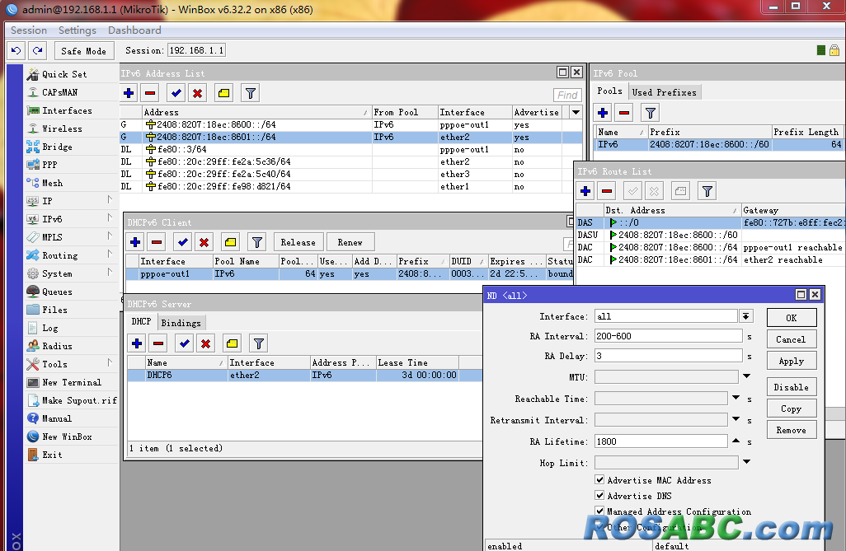This screenshot has height=551, width=846.
Task: Switch to the Bindings tab
Action: tap(181, 323)
